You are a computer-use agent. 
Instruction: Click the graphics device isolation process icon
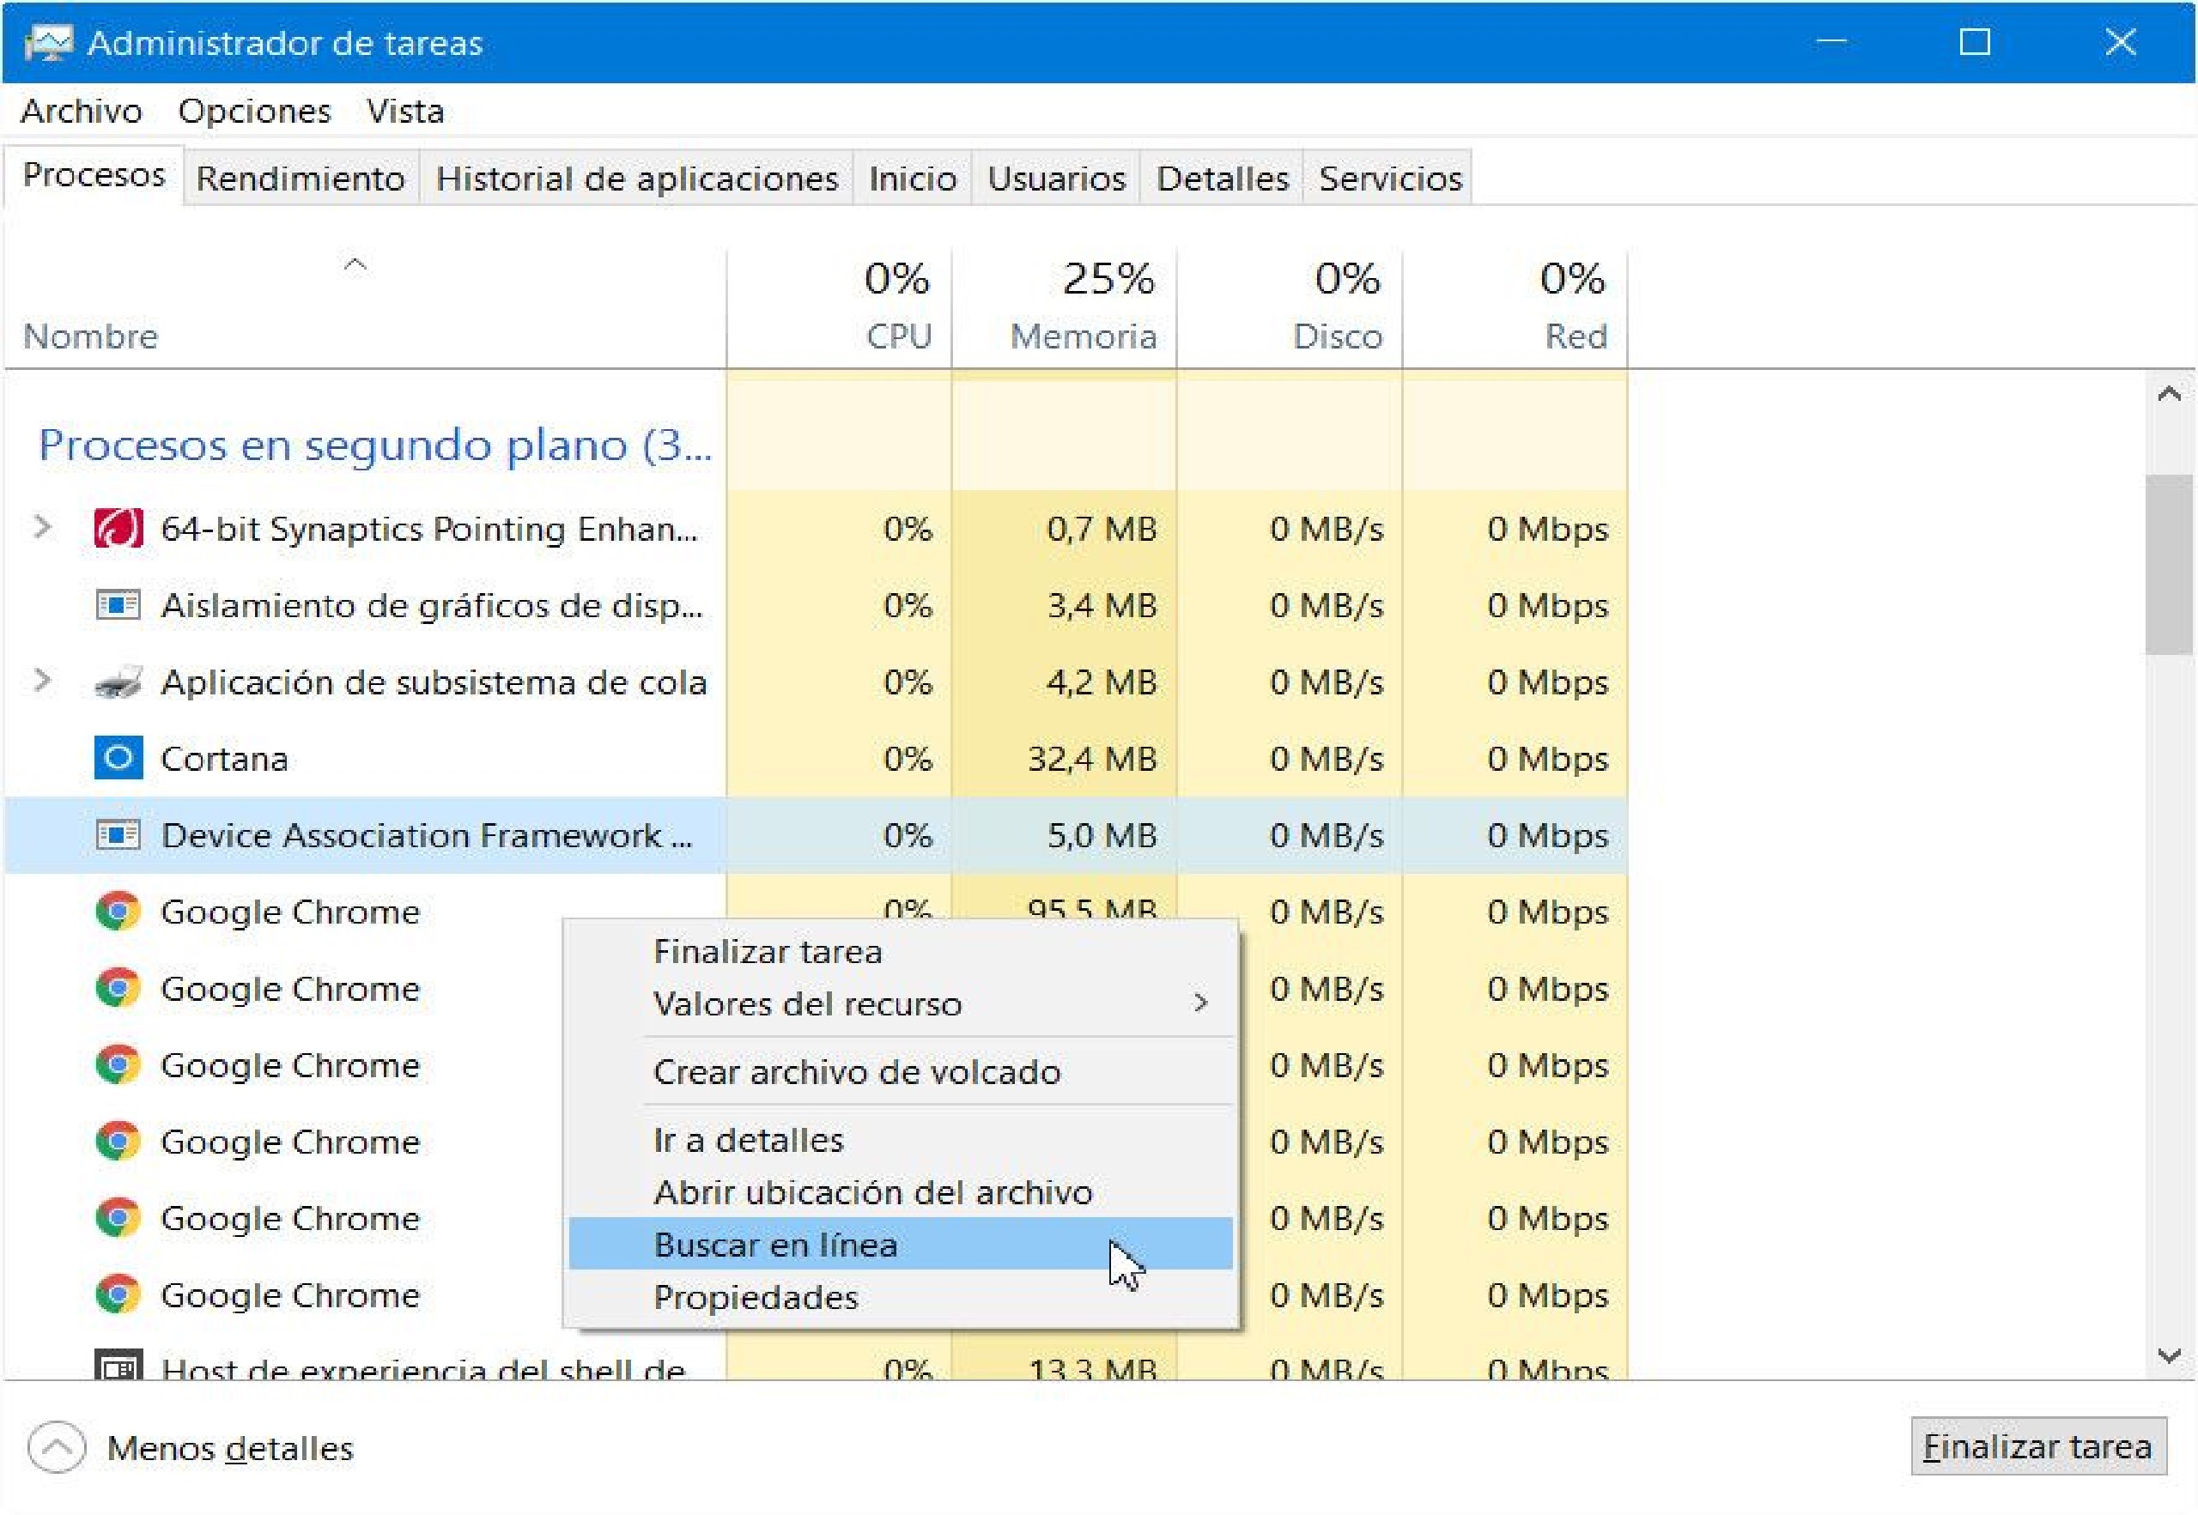pyautogui.click(x=118, y=606)
